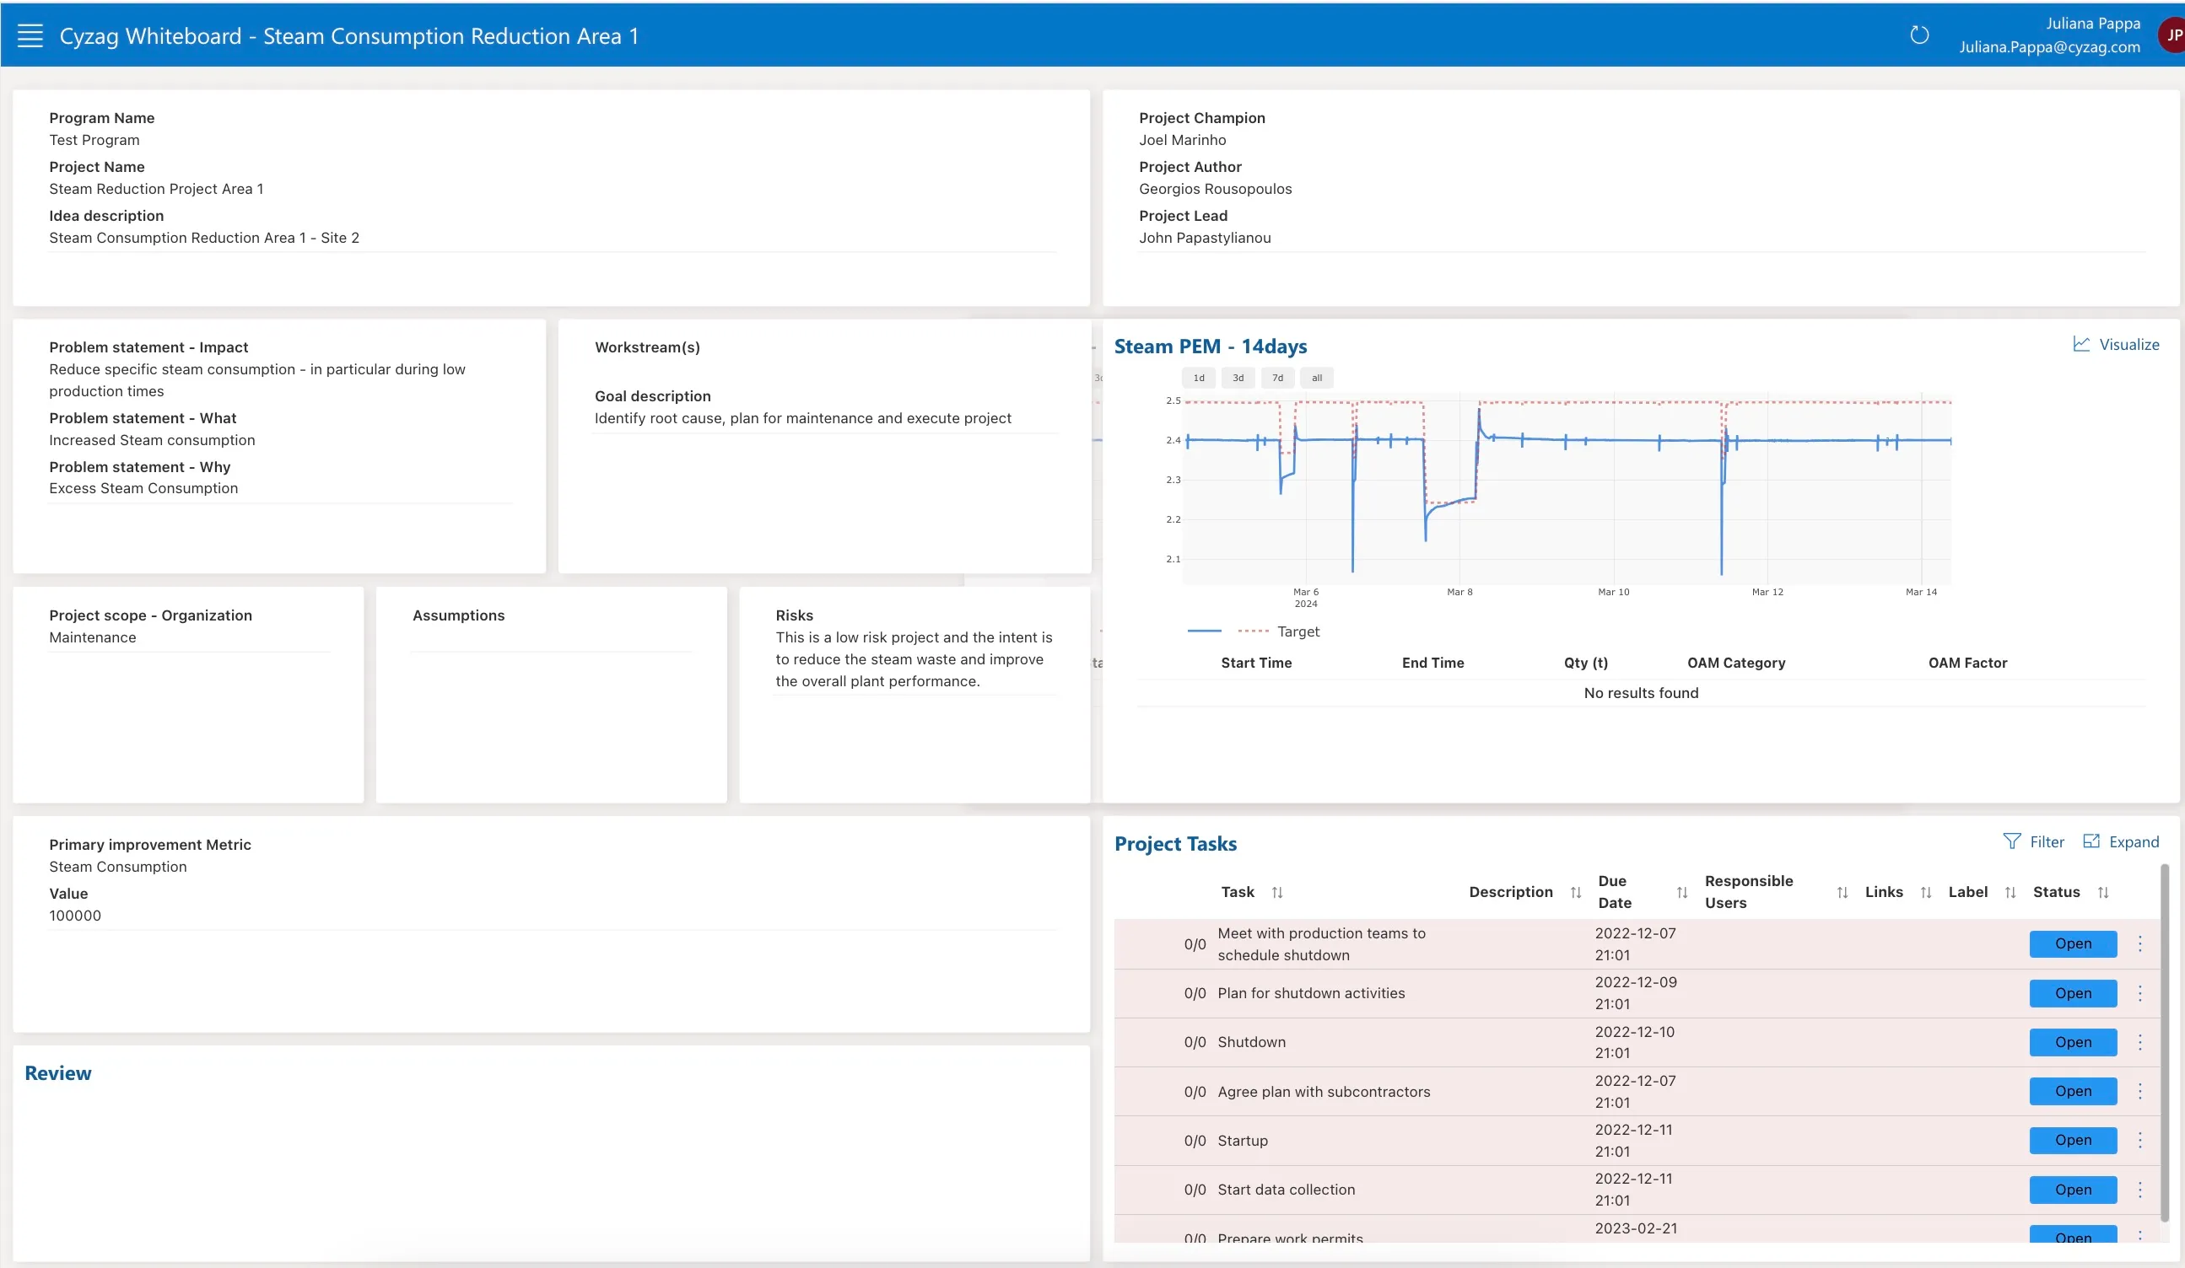Sort tasks by Label column
Screen dimensions: 2185x1268
tap(2010, 893)
